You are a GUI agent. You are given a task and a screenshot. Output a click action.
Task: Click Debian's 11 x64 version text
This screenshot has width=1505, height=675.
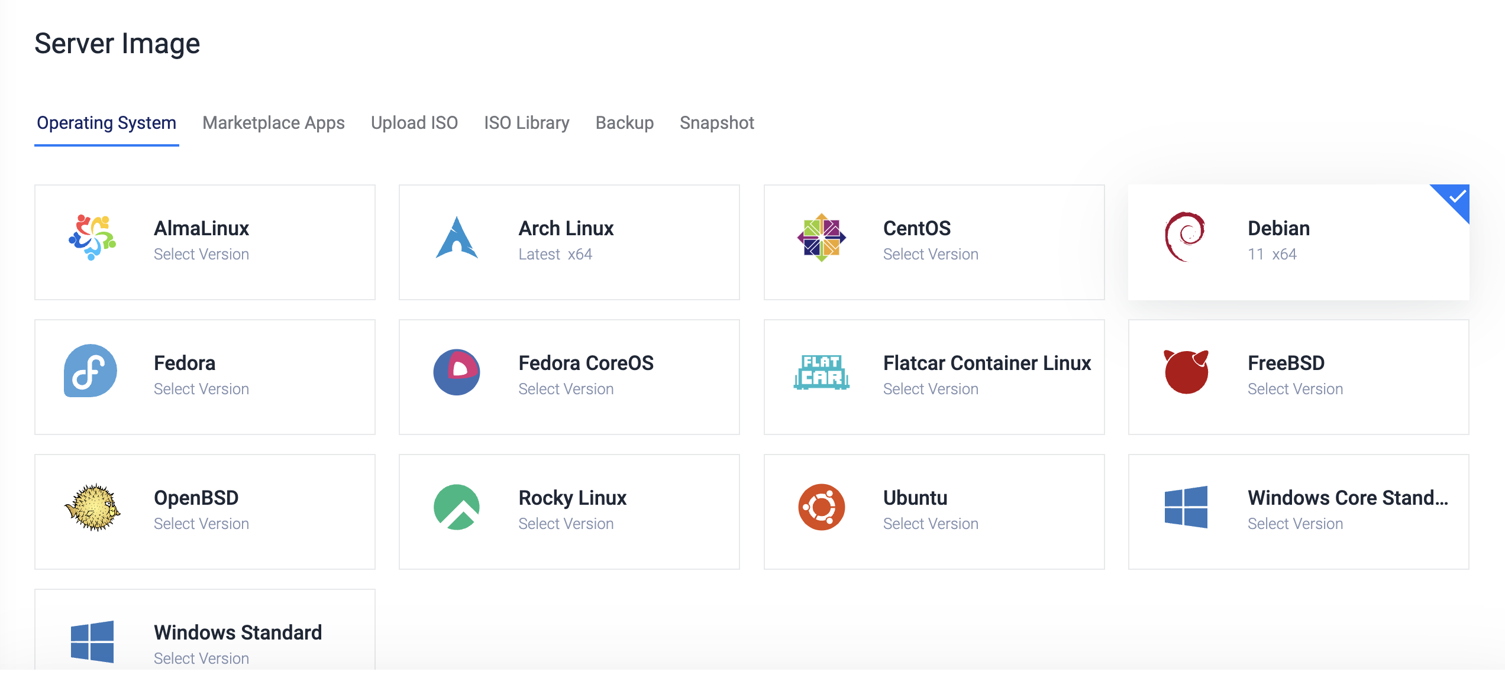pos(1272,254)
